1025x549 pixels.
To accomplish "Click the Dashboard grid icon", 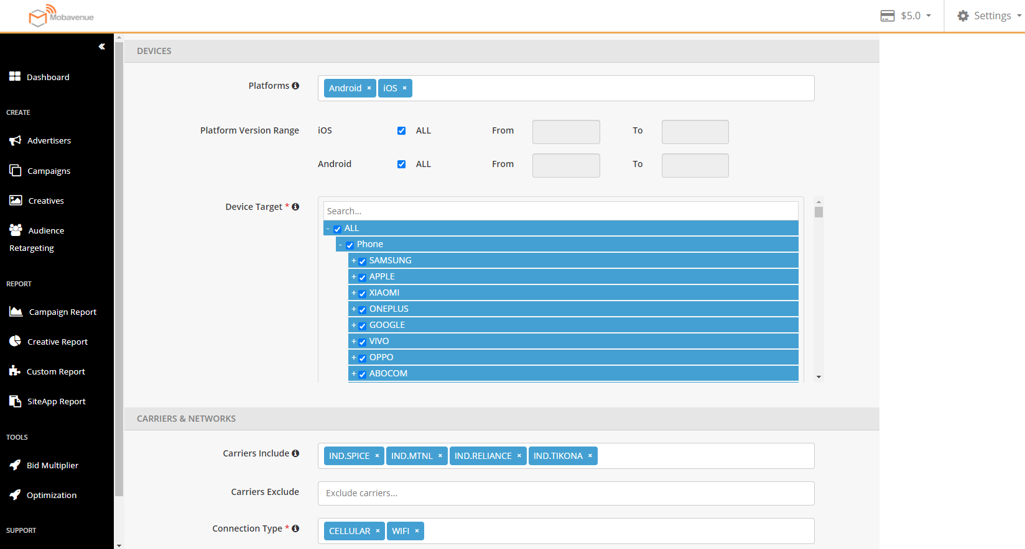I will click(x=15, y=76).
